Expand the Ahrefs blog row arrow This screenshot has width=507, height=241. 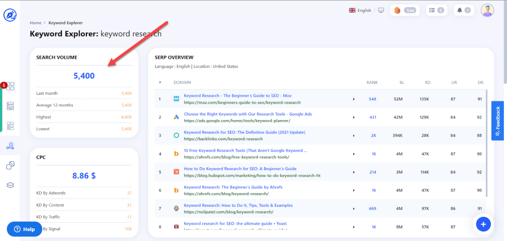(353, 190)
